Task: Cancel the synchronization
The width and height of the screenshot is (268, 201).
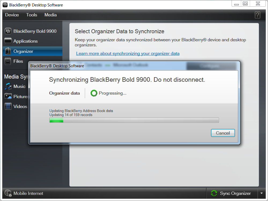Action: (223, 133)
